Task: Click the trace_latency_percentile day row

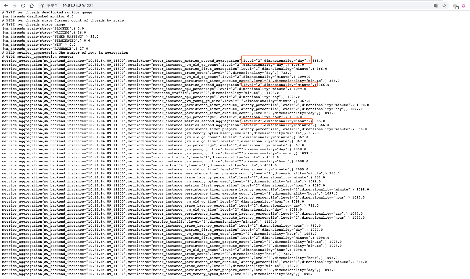Action: [160, 205]
